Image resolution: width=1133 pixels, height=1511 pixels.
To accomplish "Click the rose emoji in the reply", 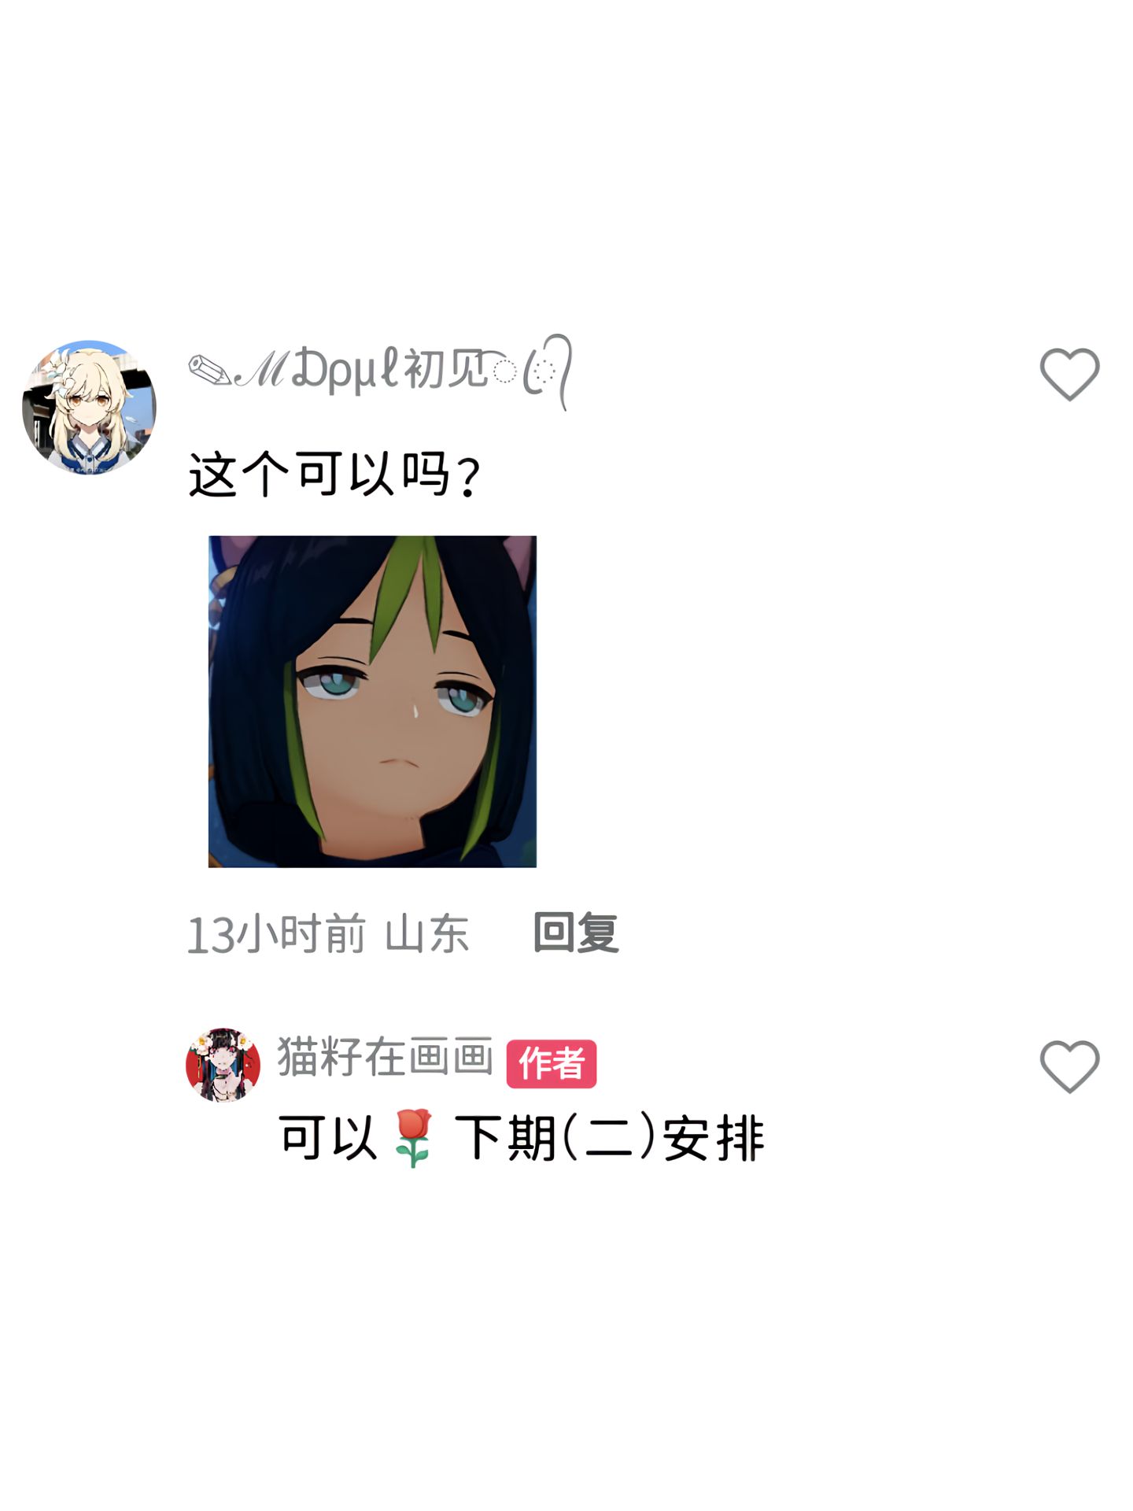I will (x=413, y=1138).
